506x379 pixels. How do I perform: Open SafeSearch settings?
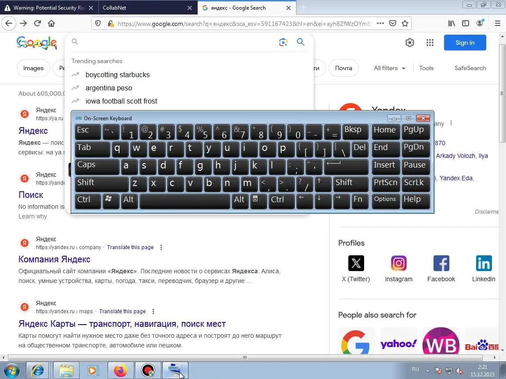[470, 68]
